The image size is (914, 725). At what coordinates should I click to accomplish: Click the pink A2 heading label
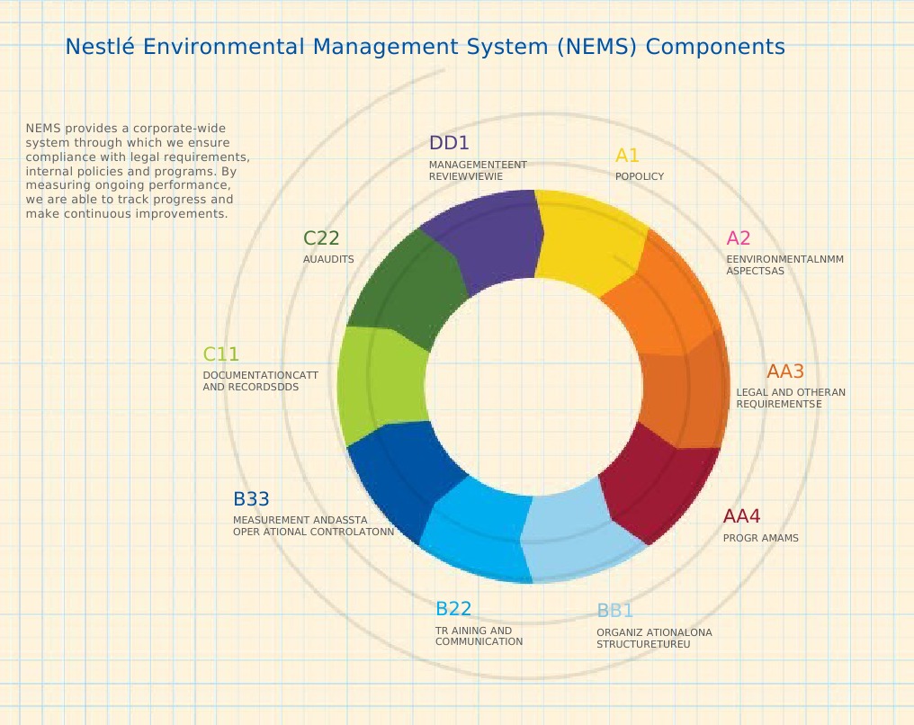[x=738, y=238]
